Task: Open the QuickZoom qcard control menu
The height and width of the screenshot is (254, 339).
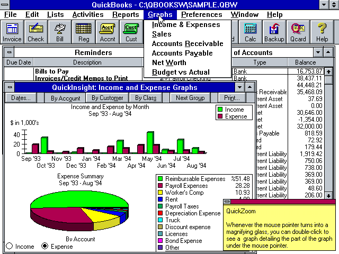Action: point(227,202)
